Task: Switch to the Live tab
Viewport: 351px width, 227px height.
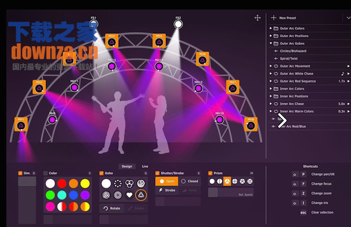Action: pos(145,166)
